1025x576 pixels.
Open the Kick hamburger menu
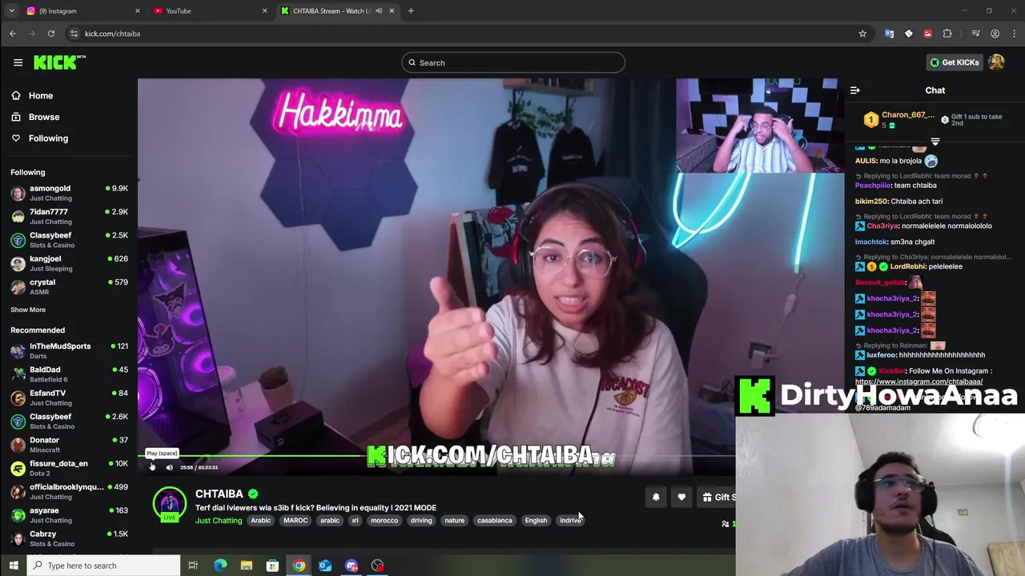click(18, 62)
